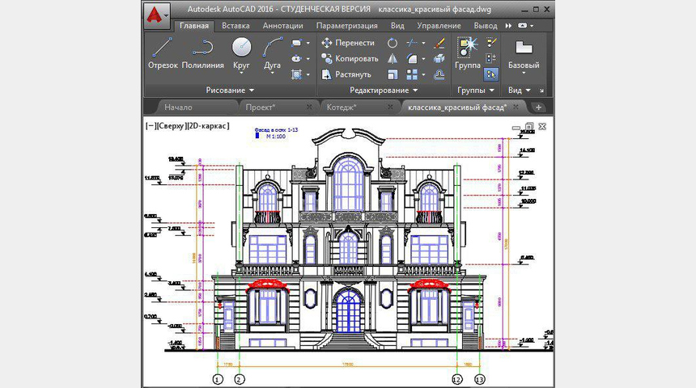Open the AutoCAD application menu button
The image size is (696, 388).
(x=156, y=16)
